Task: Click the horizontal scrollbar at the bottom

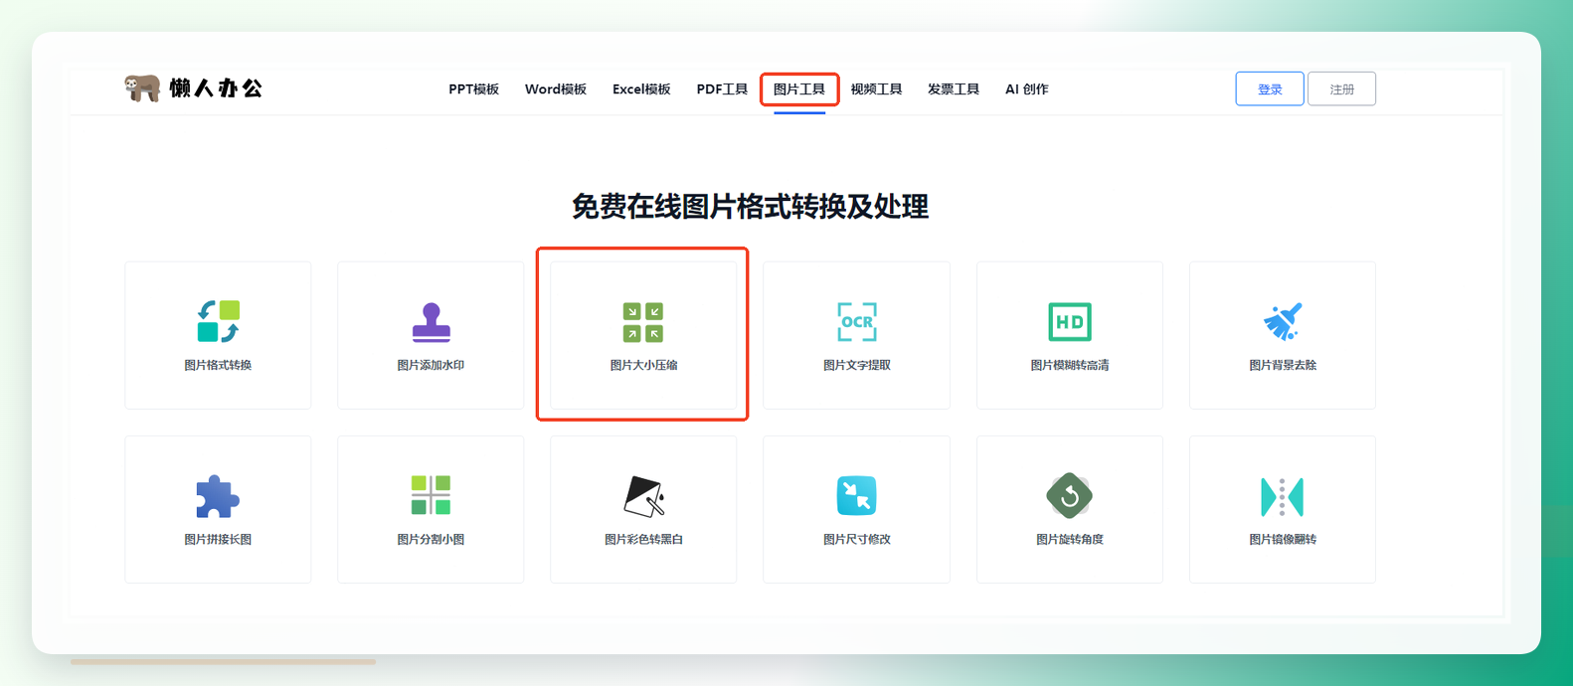Action: pyautogui.click(x=223, y=661)
